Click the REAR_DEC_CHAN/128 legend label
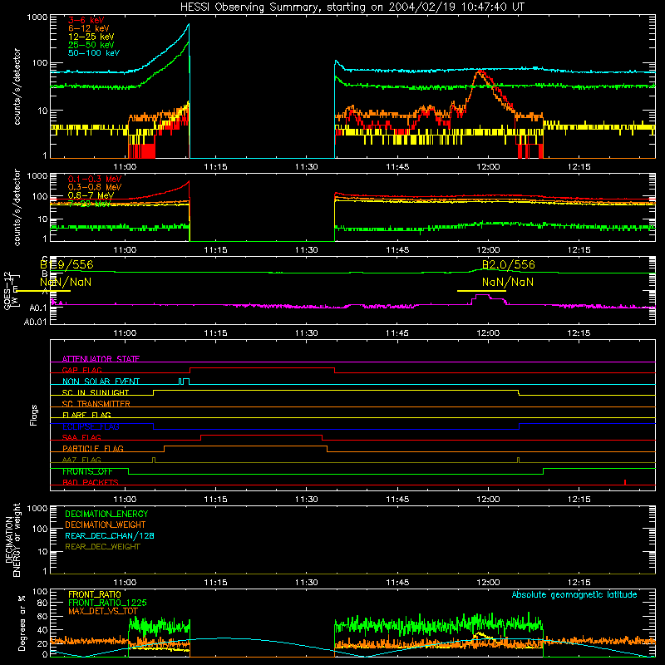This screenshot has height=665, width=665. [110, 535]
